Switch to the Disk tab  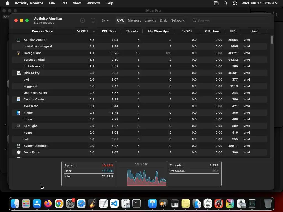tap(163, 20)
